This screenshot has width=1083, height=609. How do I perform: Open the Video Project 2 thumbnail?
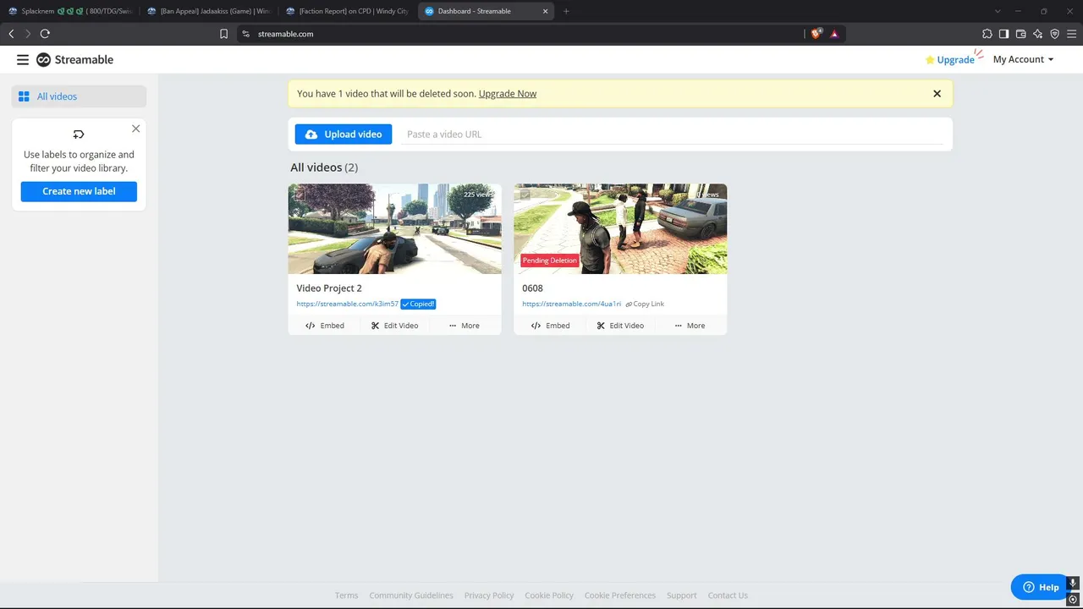[394, 228]
